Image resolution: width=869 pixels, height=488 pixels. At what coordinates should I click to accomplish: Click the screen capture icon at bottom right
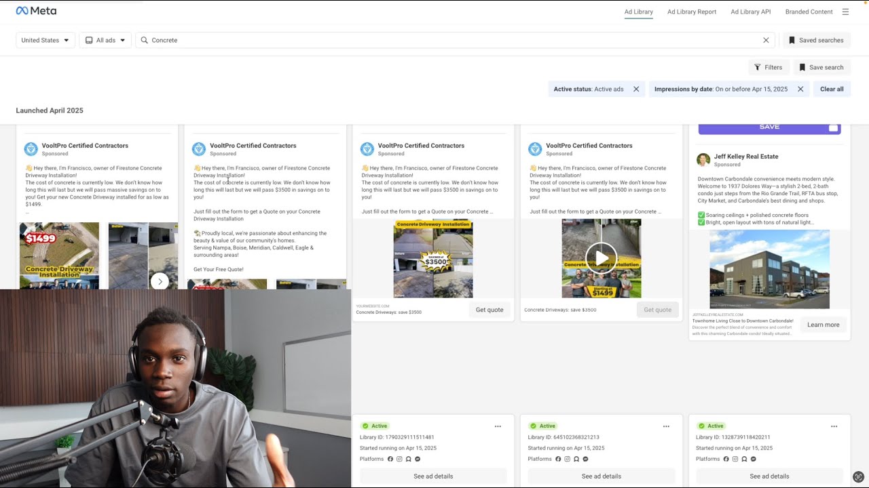pyautogui.click(x=858, y=477)
